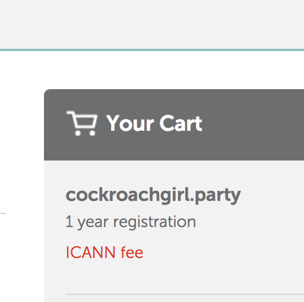Click the word registration
304x302 pixels.
click(x=154, y=222)
